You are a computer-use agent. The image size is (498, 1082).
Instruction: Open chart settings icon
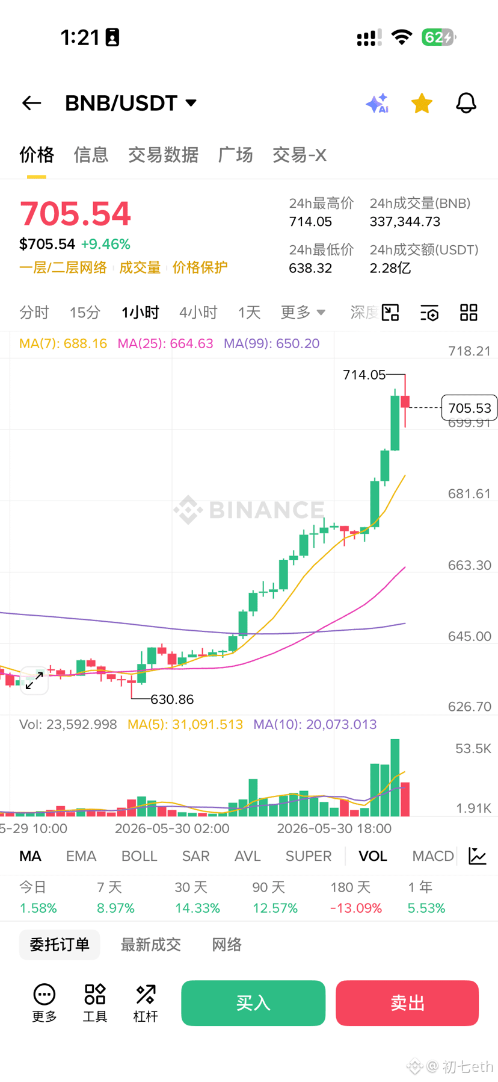click(x=429, y=313)
